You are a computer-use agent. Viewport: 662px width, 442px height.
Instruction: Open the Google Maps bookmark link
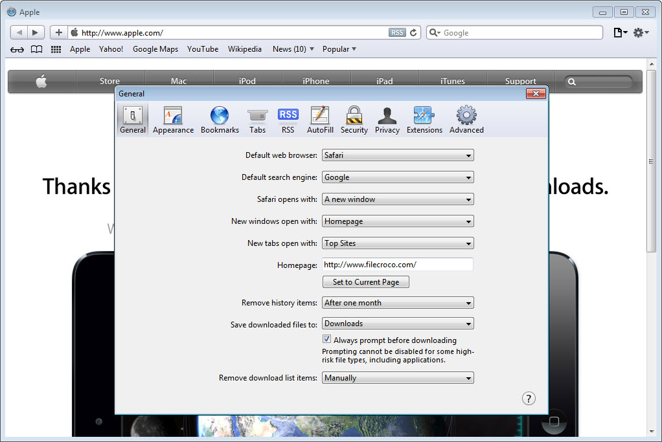click(155, 49)
